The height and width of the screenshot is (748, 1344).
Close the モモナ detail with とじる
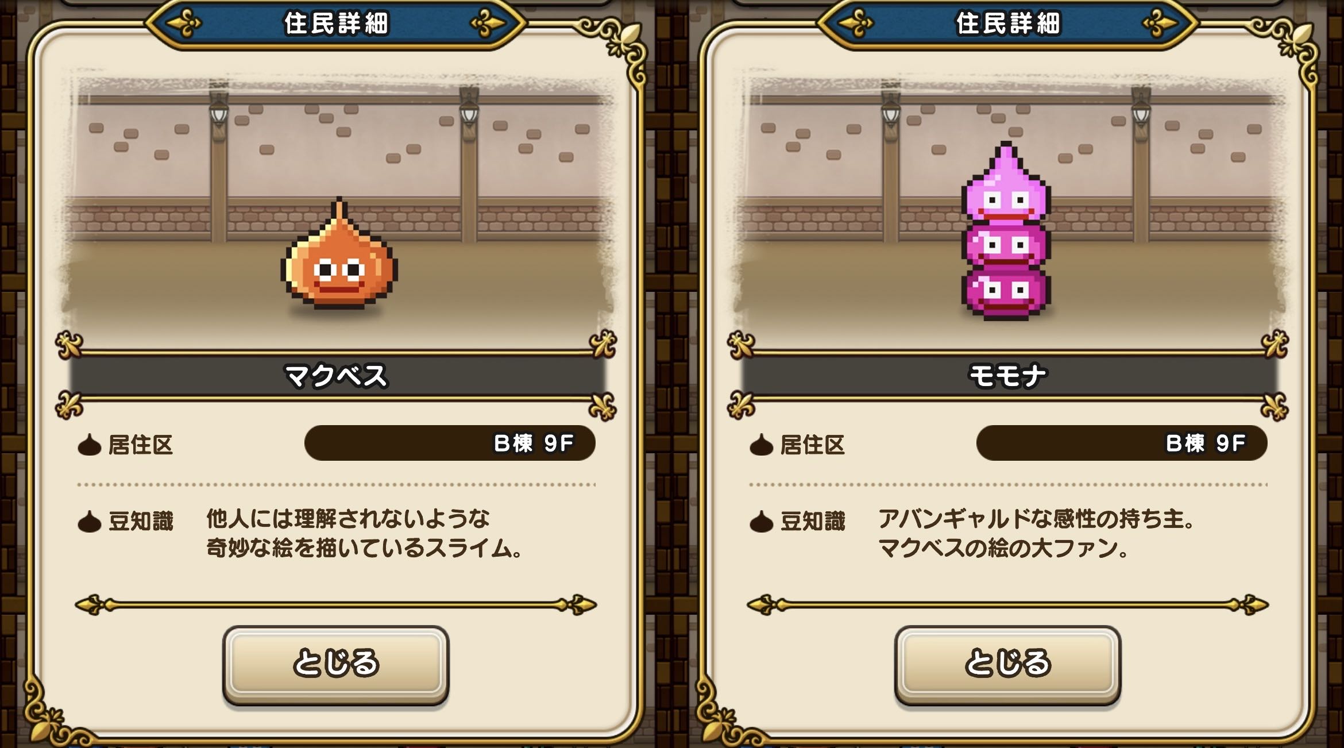click(1007, 665)
